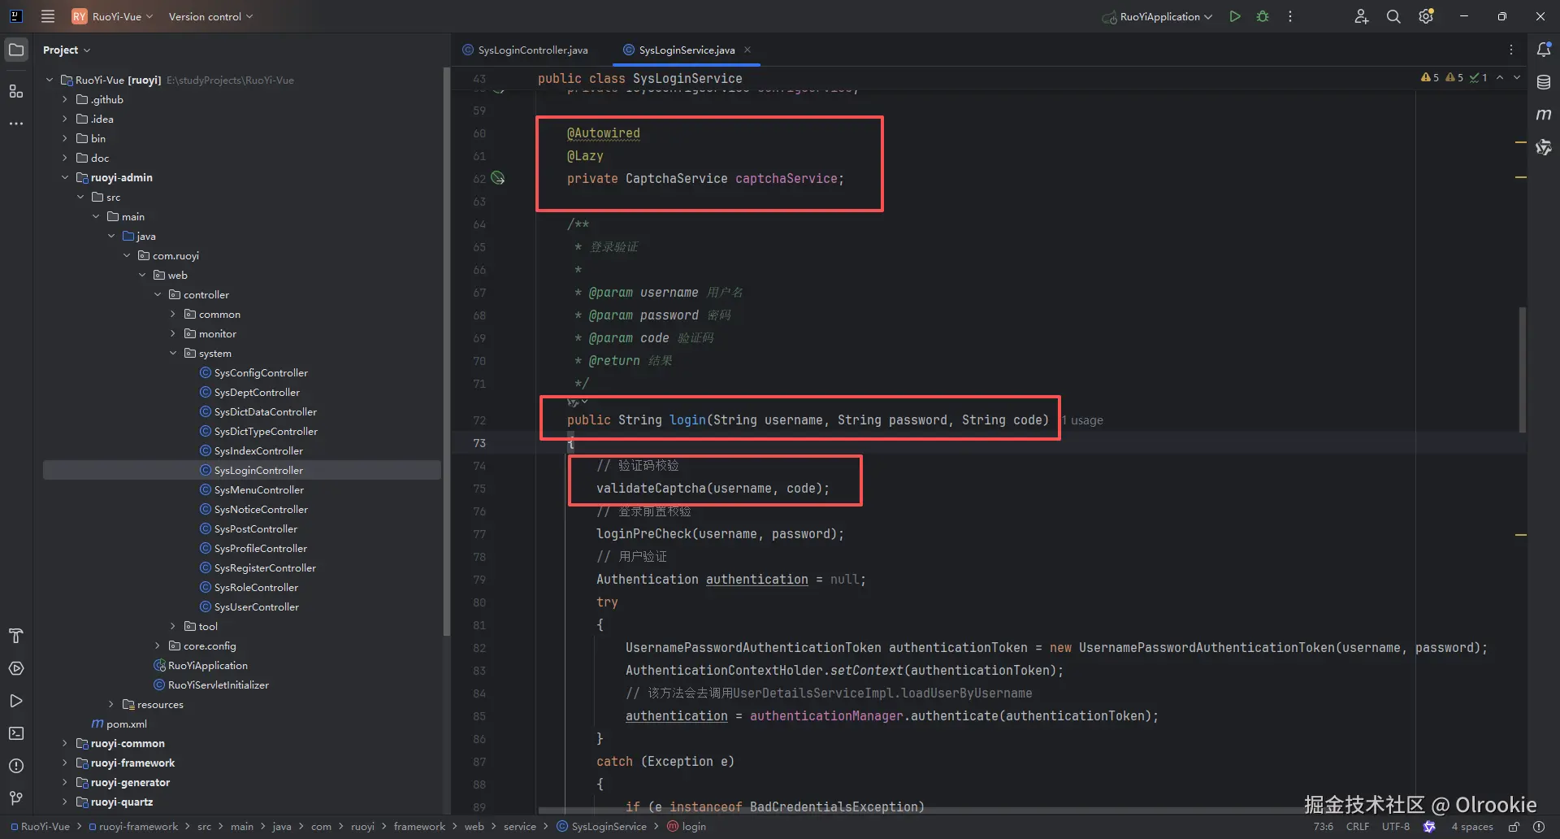Toggle the Project tool window folder icon
Viewport: 1560px width, 839px height.
tap(16, 50)
